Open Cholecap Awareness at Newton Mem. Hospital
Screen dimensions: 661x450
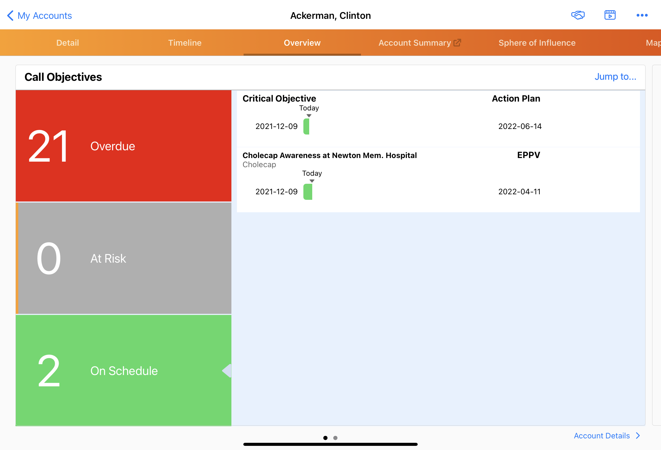point(329,155)
